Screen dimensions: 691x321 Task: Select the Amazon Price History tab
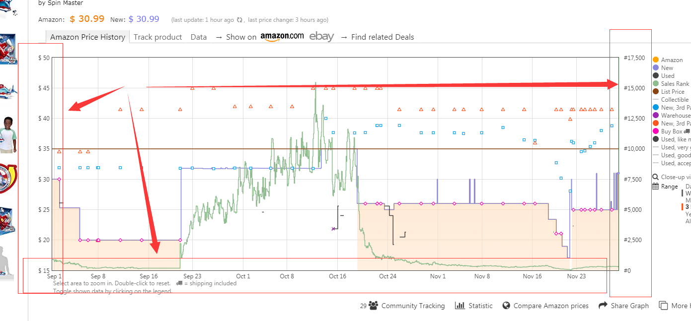click(x=87, y=37)
